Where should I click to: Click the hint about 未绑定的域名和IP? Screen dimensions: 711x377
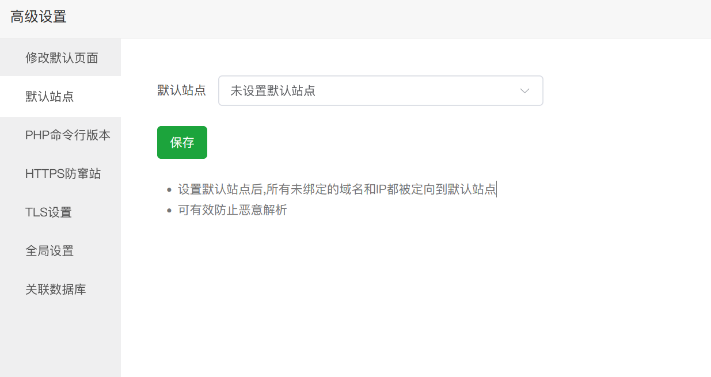pos(337,189)
